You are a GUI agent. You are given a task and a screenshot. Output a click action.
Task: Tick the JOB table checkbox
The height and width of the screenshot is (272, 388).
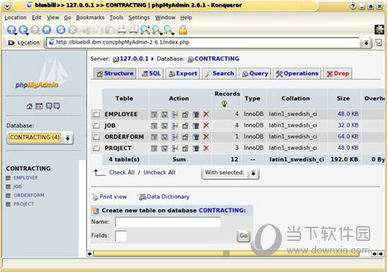tap(96, 125)
